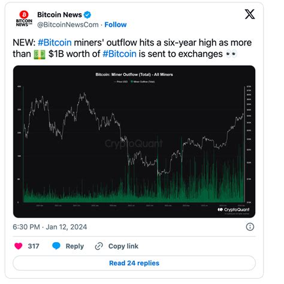The height and width of the screenshot is (284, 284).
Task: Click the reply speech bubble icon
Action: tap(56, 246)
